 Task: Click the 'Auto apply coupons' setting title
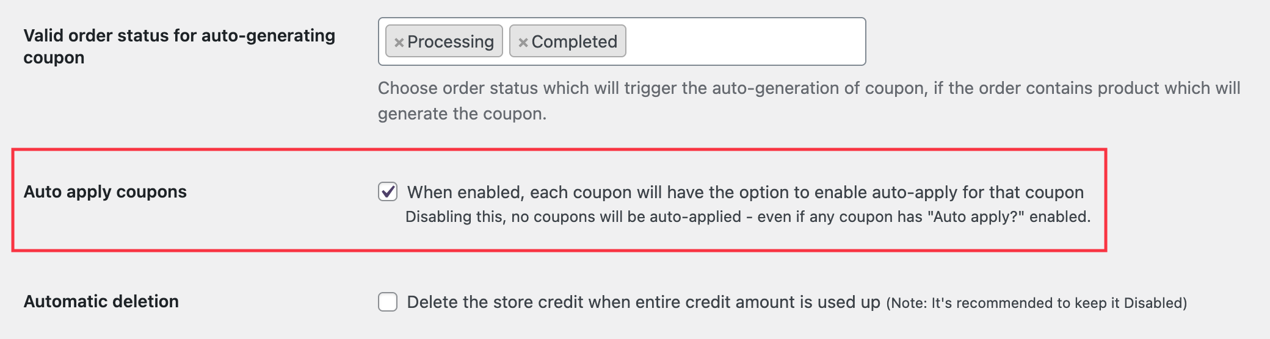click(x=105, y=191)
